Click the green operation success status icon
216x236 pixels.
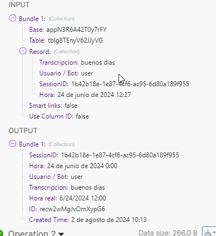[x=2, y=233]
